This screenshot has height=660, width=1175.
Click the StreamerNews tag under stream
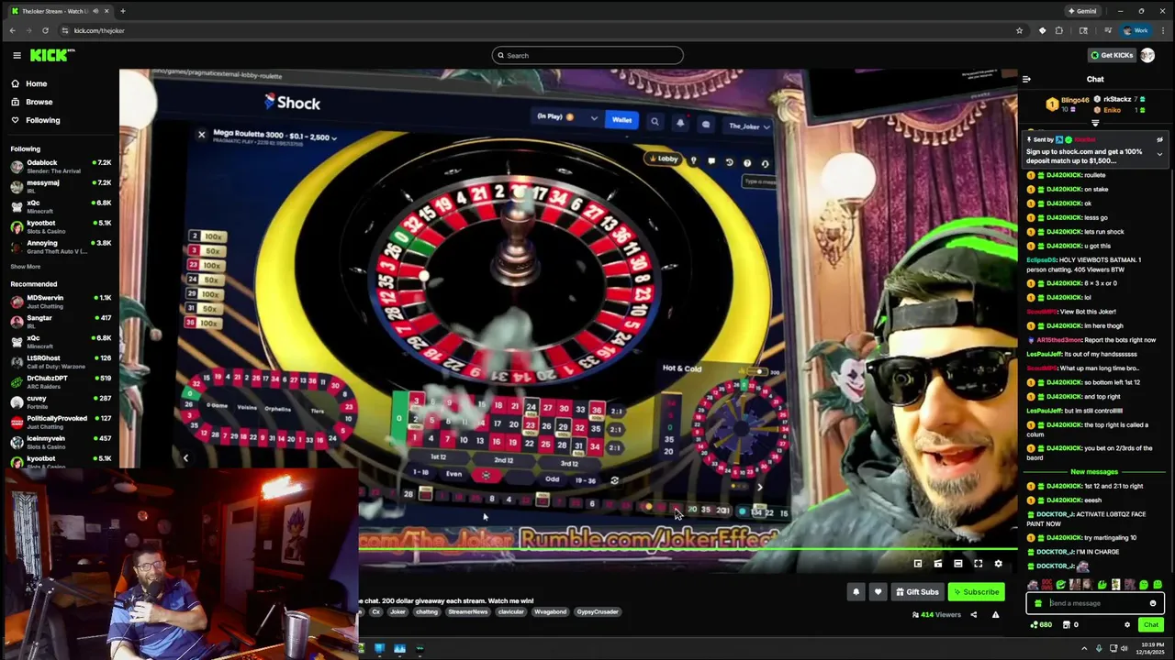tap(468, 612)
